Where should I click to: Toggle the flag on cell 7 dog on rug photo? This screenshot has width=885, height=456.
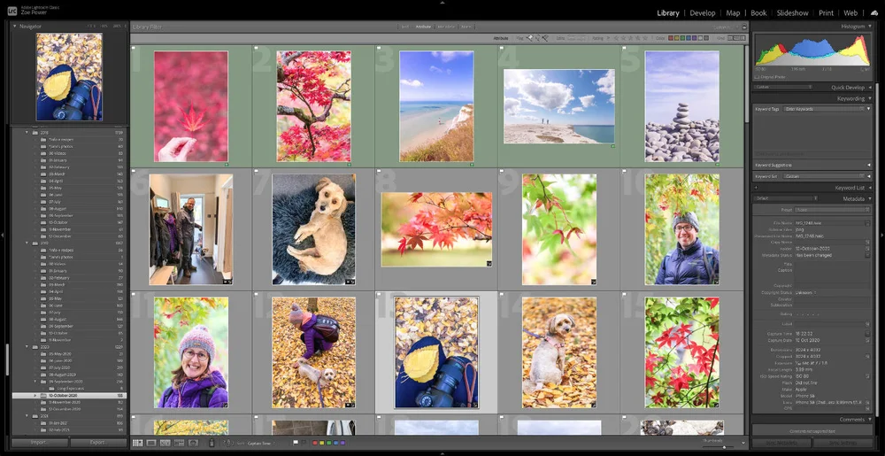(256, 171)
